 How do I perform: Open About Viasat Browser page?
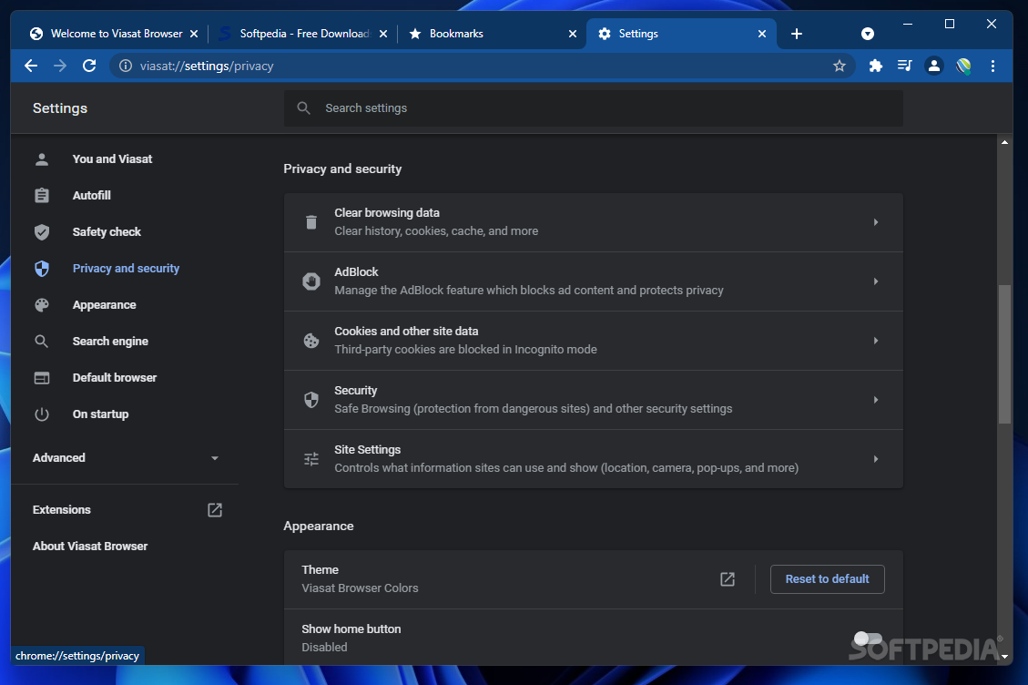[90, 546]
